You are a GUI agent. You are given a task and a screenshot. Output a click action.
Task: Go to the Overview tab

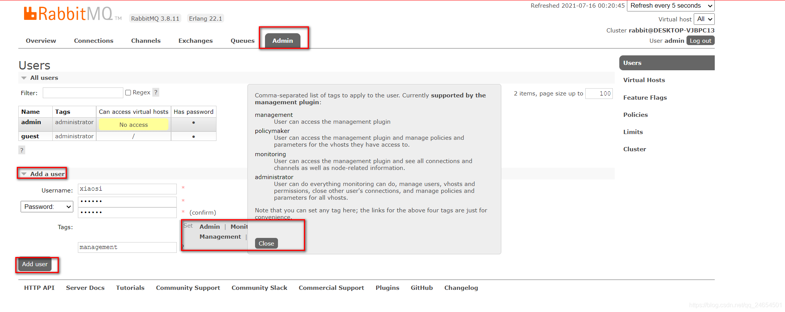coord(41,41)
